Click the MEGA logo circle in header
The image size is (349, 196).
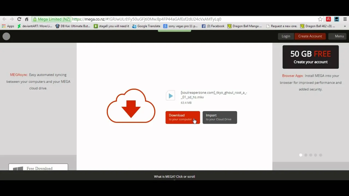6,36
